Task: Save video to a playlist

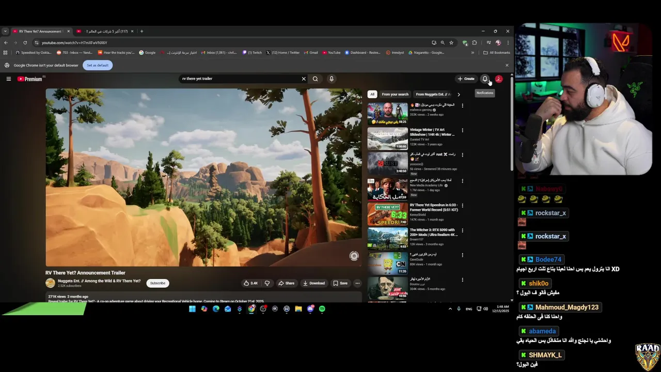Action: pyautogui.click(x=340, y=283)
